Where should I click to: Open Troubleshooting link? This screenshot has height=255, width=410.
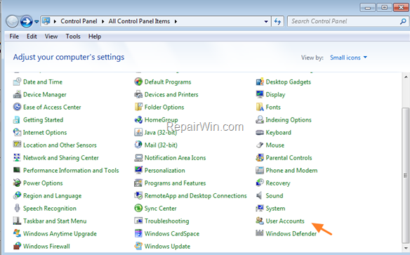pos(167,221)
